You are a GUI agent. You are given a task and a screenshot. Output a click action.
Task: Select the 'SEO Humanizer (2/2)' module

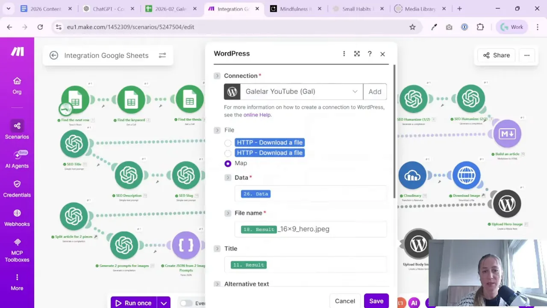coord(471,99)
